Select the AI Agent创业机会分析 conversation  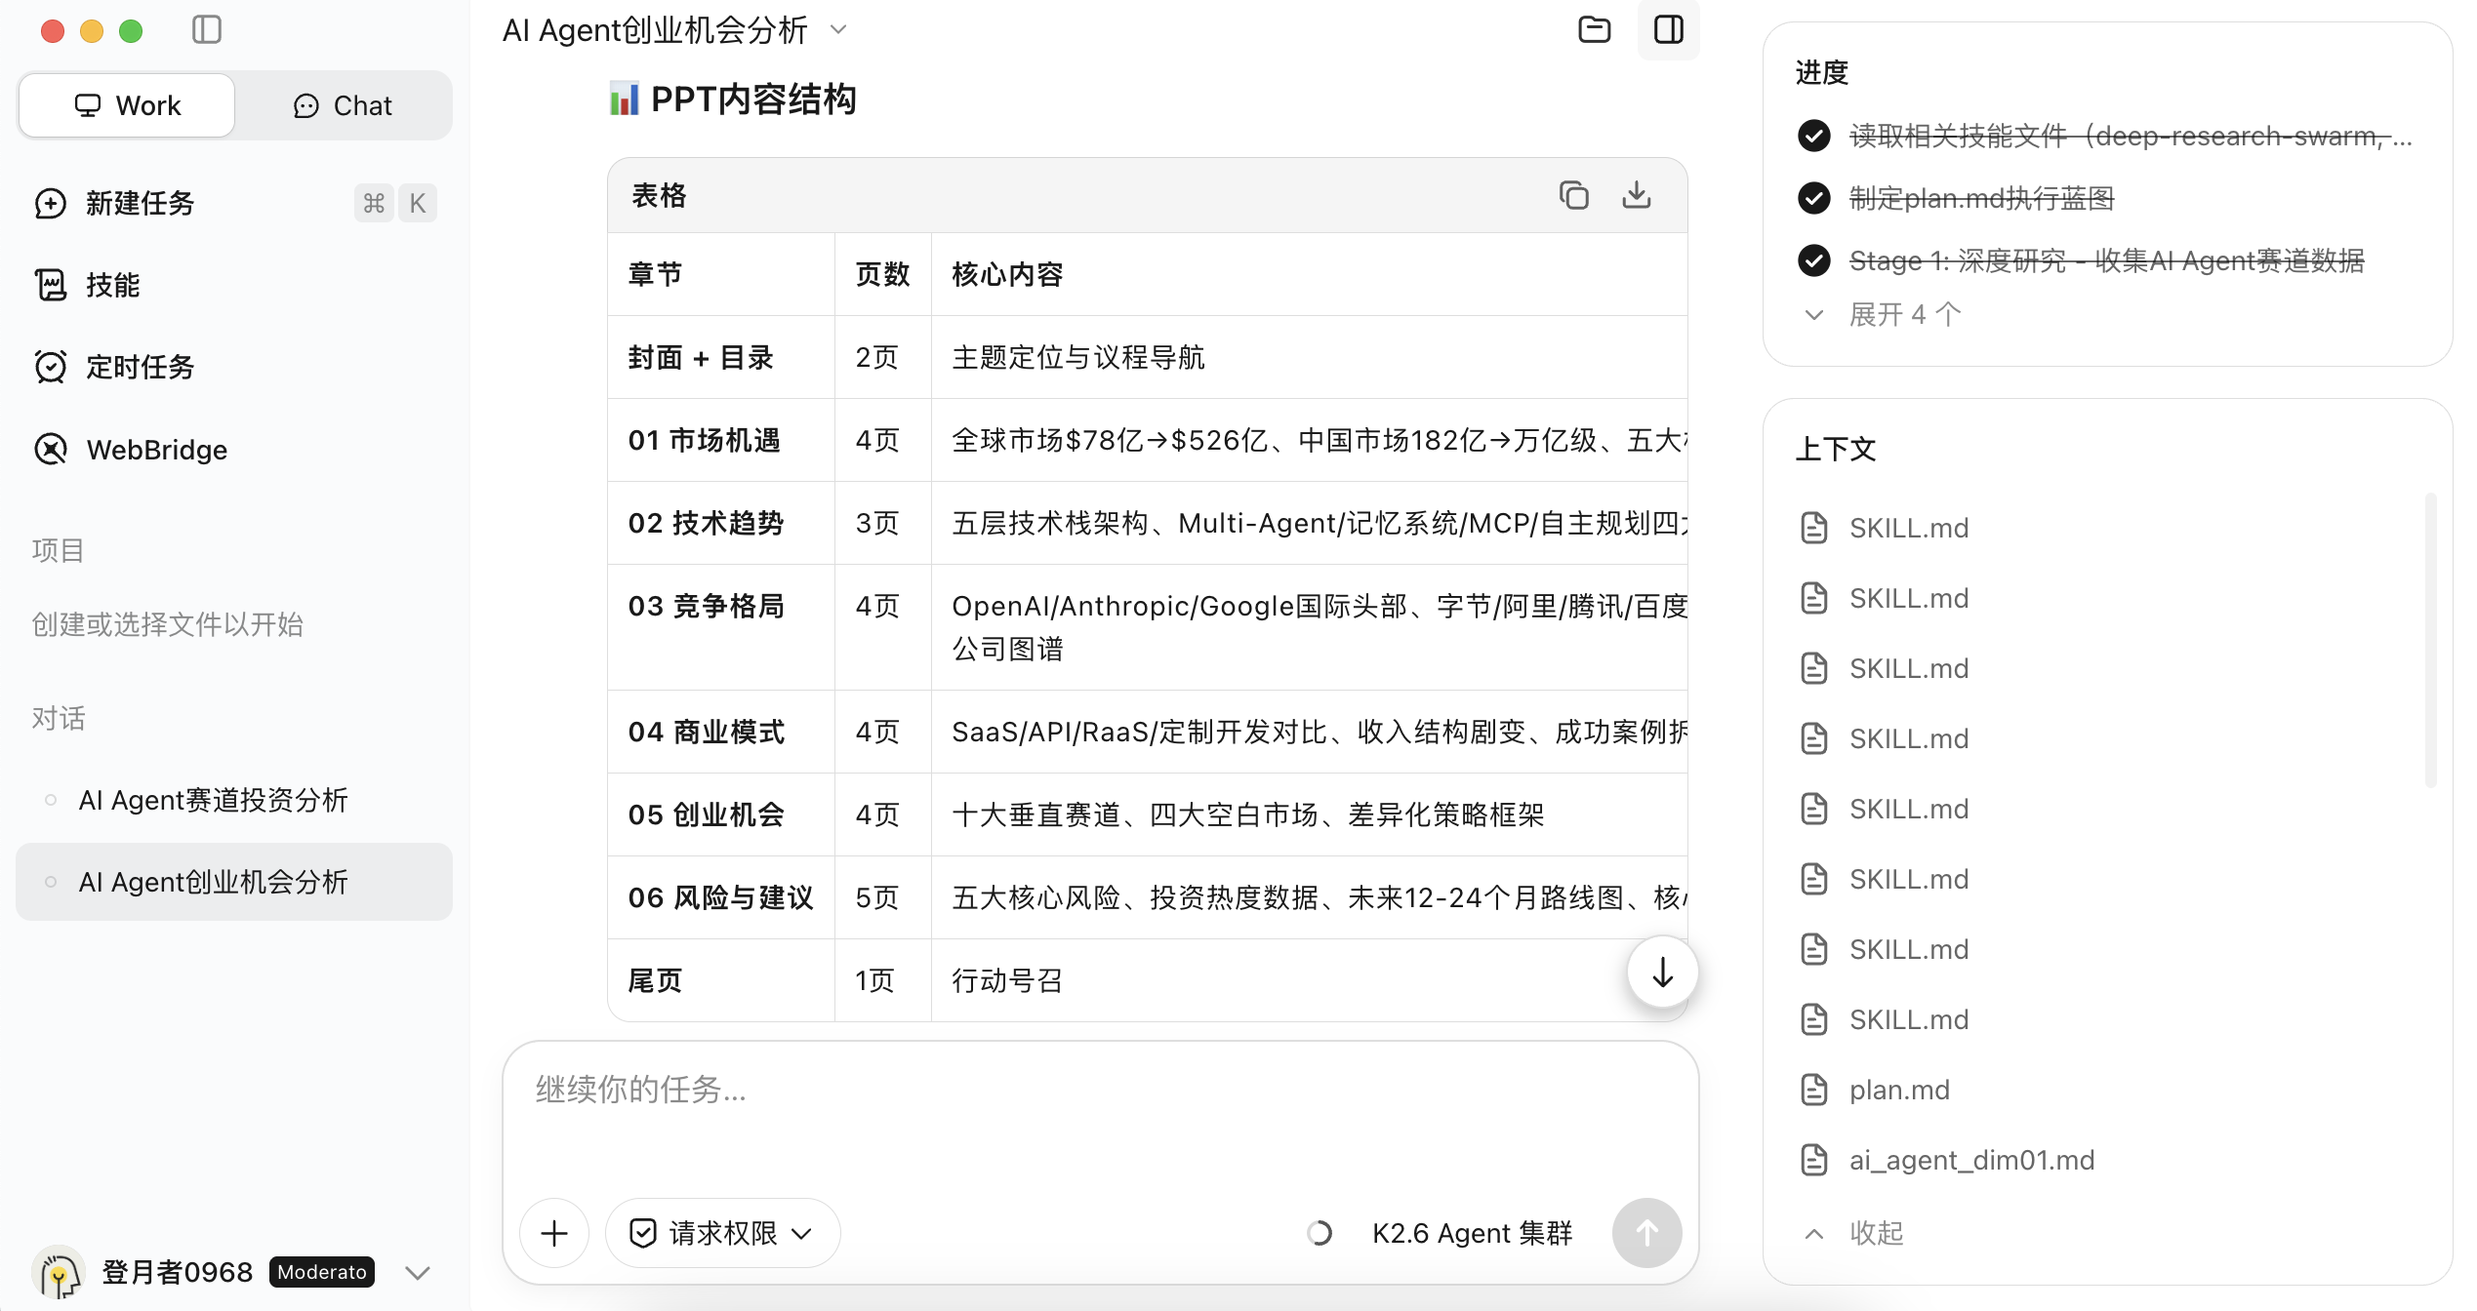pos(234,882)
